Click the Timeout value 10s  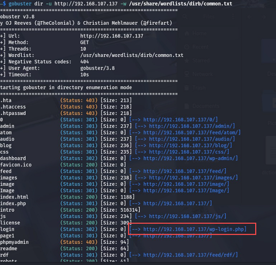coord(84,75)
